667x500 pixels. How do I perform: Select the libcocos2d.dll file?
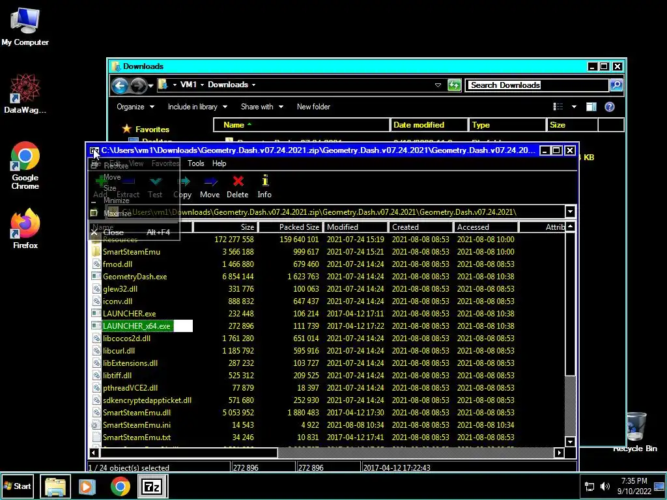pos(126,339)
